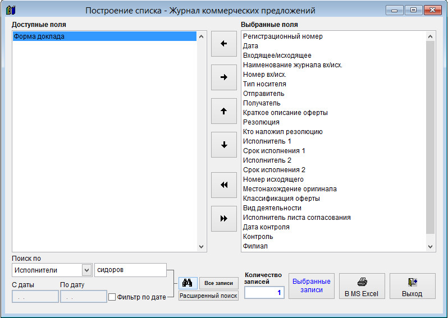Maximize the Построение списка window
The width and height of the screenshot is (448, 318).
[x=413, y=10]
